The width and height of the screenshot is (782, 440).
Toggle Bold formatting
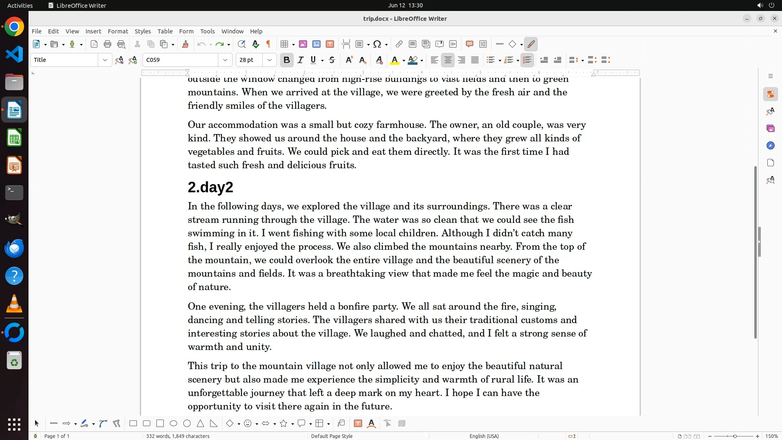(x=287, y=60)
